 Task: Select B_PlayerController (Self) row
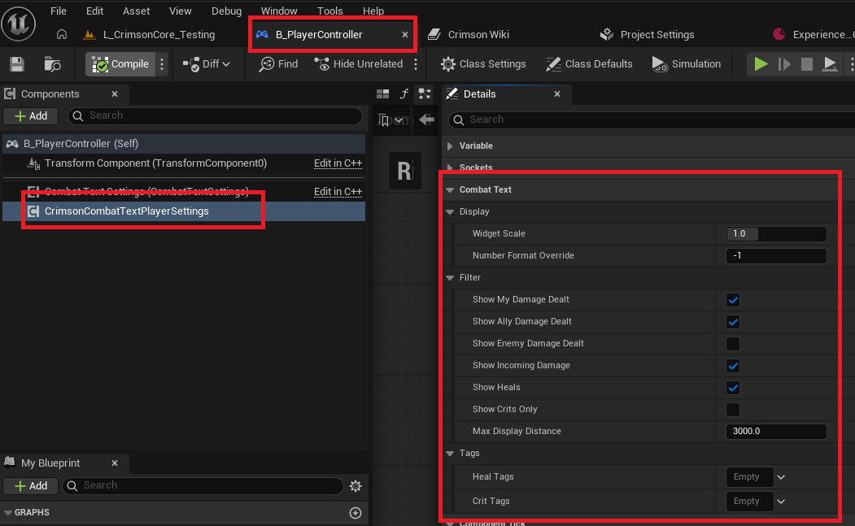click(x=184, y=143)
